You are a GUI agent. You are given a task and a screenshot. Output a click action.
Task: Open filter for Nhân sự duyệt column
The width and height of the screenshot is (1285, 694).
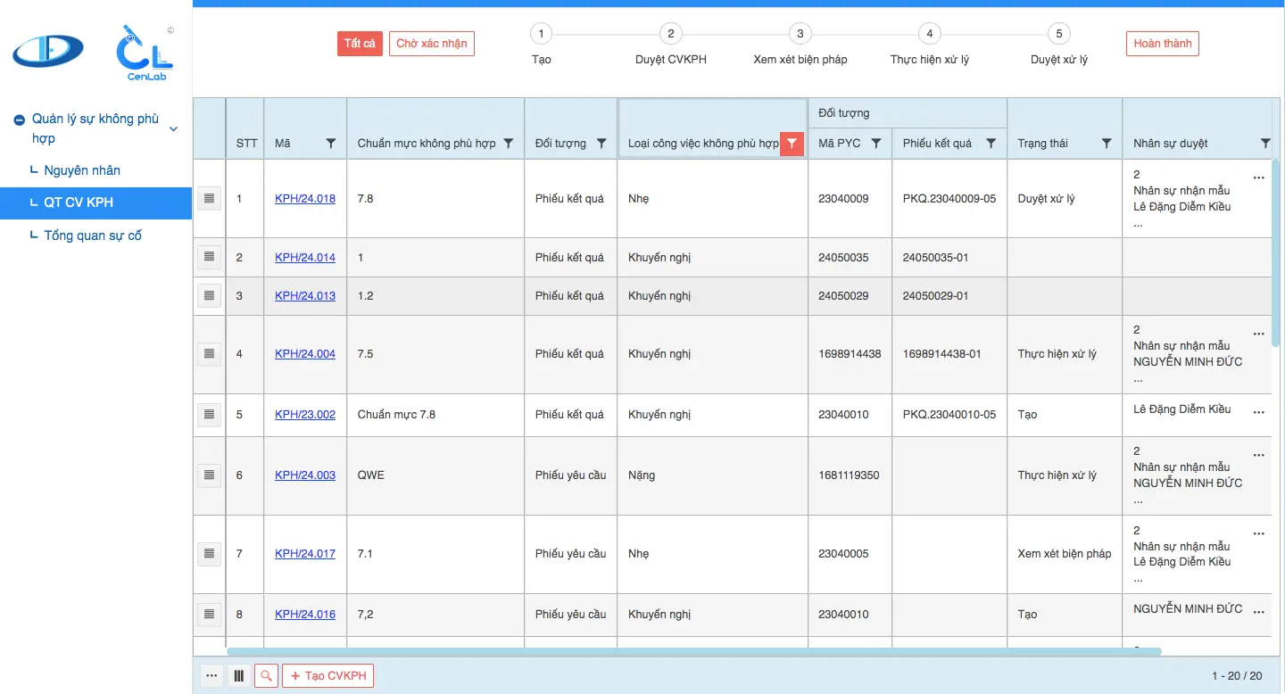coord(1265,144)
